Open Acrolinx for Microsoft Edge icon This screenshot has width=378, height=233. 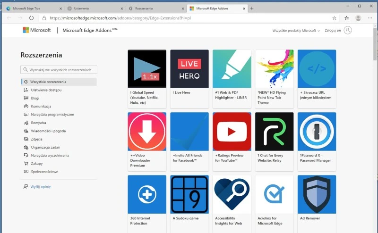click(x=274, y=194)
